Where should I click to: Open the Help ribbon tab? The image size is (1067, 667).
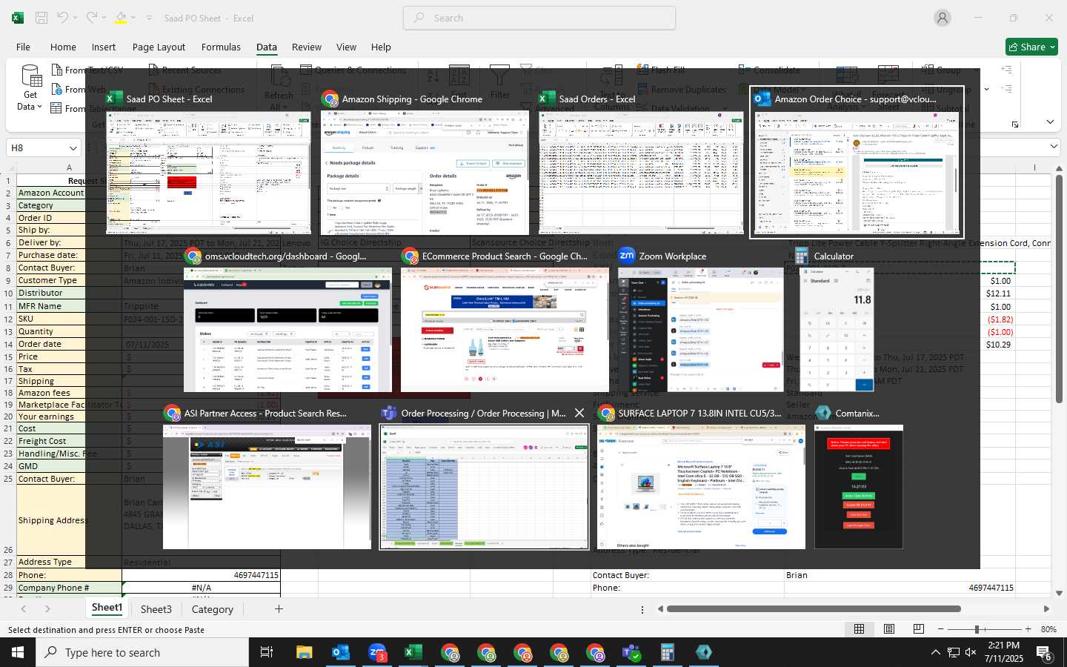tap(381, 47)
